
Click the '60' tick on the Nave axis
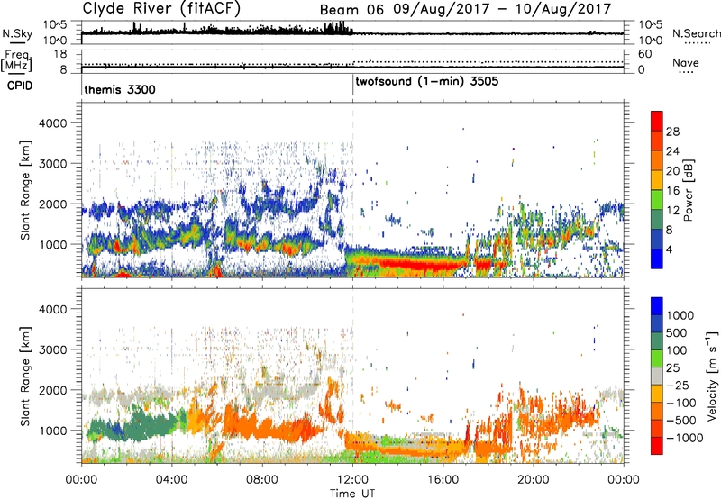pyautogui.click(x=644, y=54)
